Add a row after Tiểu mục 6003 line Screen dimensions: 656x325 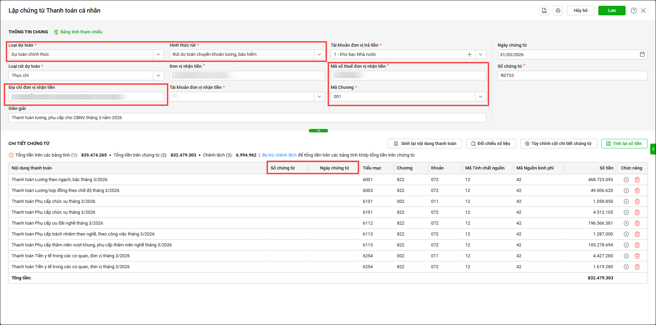click(x=626, y=191)
